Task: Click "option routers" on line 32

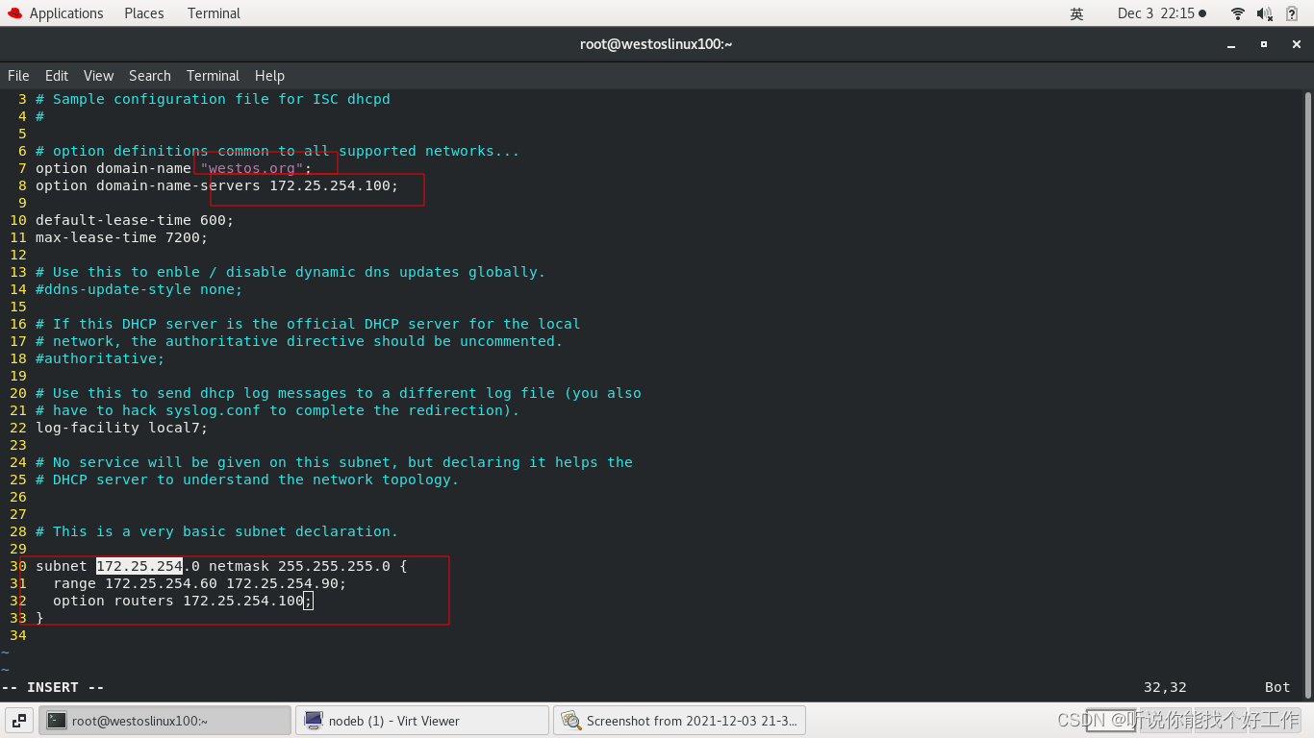Action: pos(114,601)
